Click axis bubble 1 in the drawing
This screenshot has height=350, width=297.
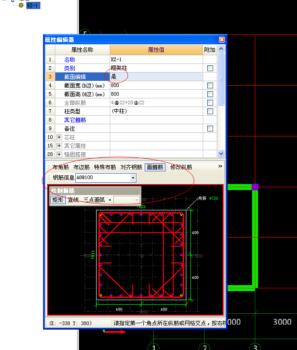click(154, 347)
